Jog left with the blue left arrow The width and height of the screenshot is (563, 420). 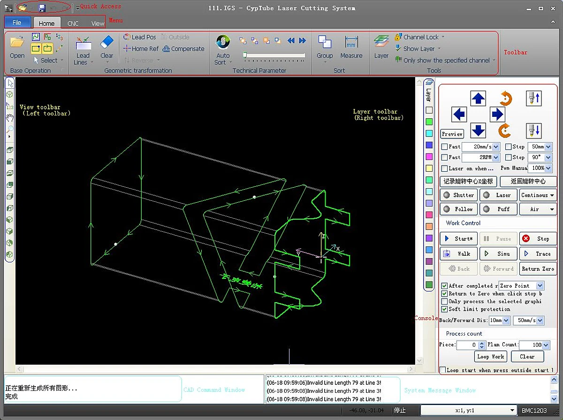coord(459,114)
